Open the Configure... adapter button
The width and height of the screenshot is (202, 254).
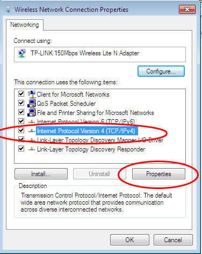click(x=161, y=71)
